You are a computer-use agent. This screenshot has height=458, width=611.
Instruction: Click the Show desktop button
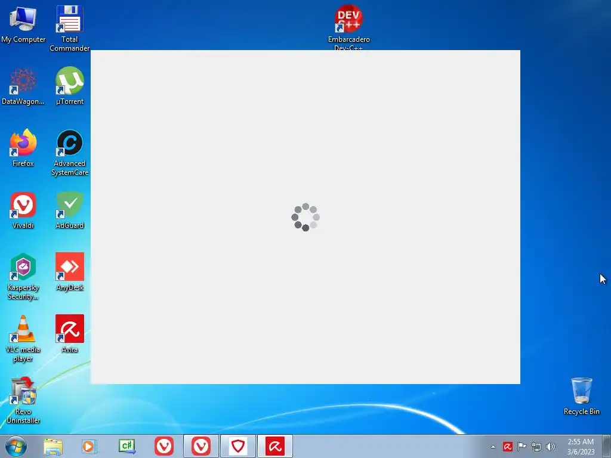(x=607, y=446)
